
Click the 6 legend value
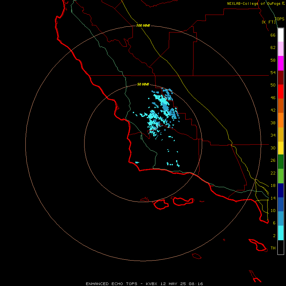point(274,223)
